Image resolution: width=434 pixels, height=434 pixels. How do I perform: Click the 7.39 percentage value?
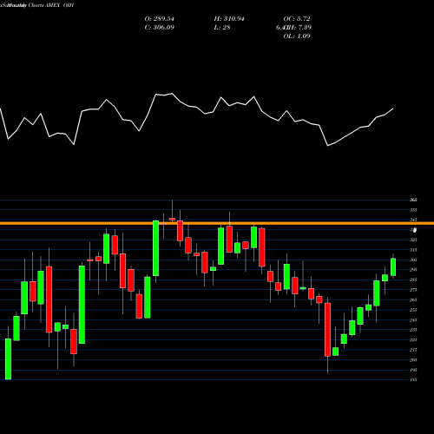click(304, 28)
